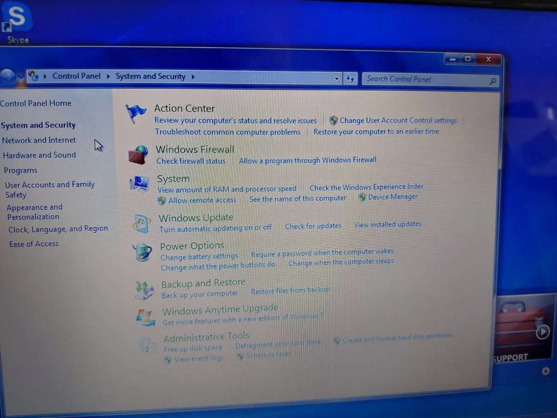Click the arrow button on the Support gadget
The height and width of the screenshot is (418, 557).
(x=543, y=332)
